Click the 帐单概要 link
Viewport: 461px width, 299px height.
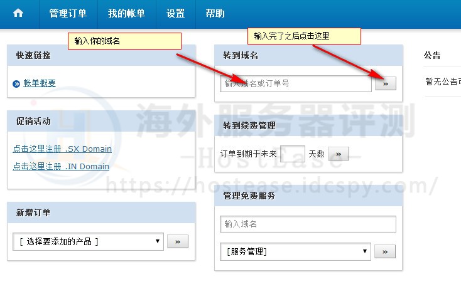40,83
